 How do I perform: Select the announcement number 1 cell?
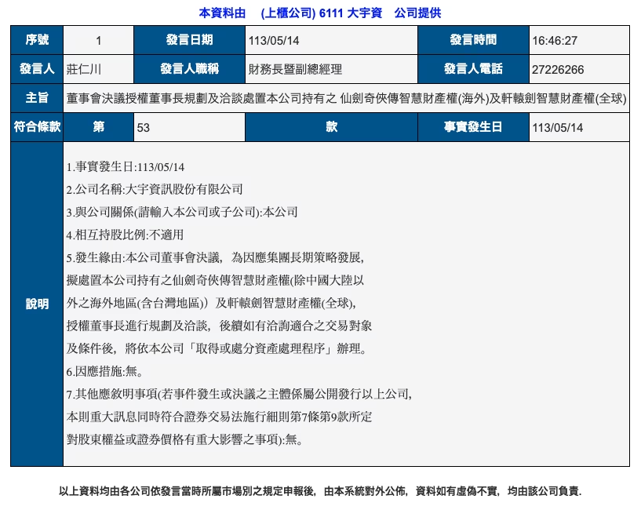click(97, 42)
